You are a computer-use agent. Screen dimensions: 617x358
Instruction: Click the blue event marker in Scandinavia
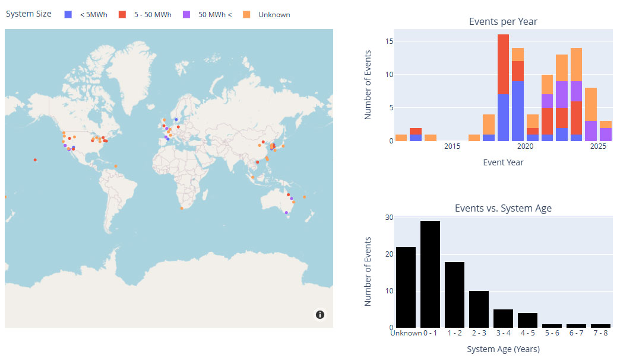[176, 120]
